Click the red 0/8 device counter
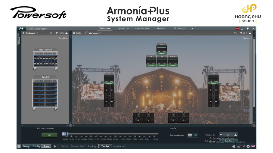 pyautogui.click(x=244, y=146)
